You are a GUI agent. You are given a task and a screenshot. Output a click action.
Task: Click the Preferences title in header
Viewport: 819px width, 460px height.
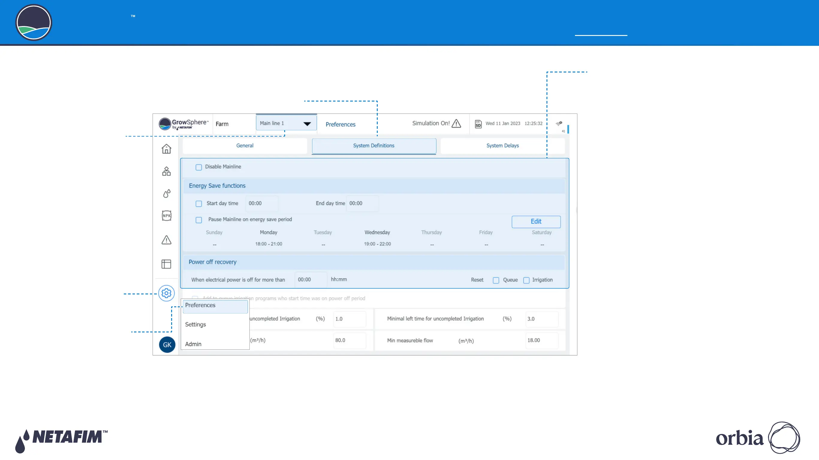click(341, 125)
